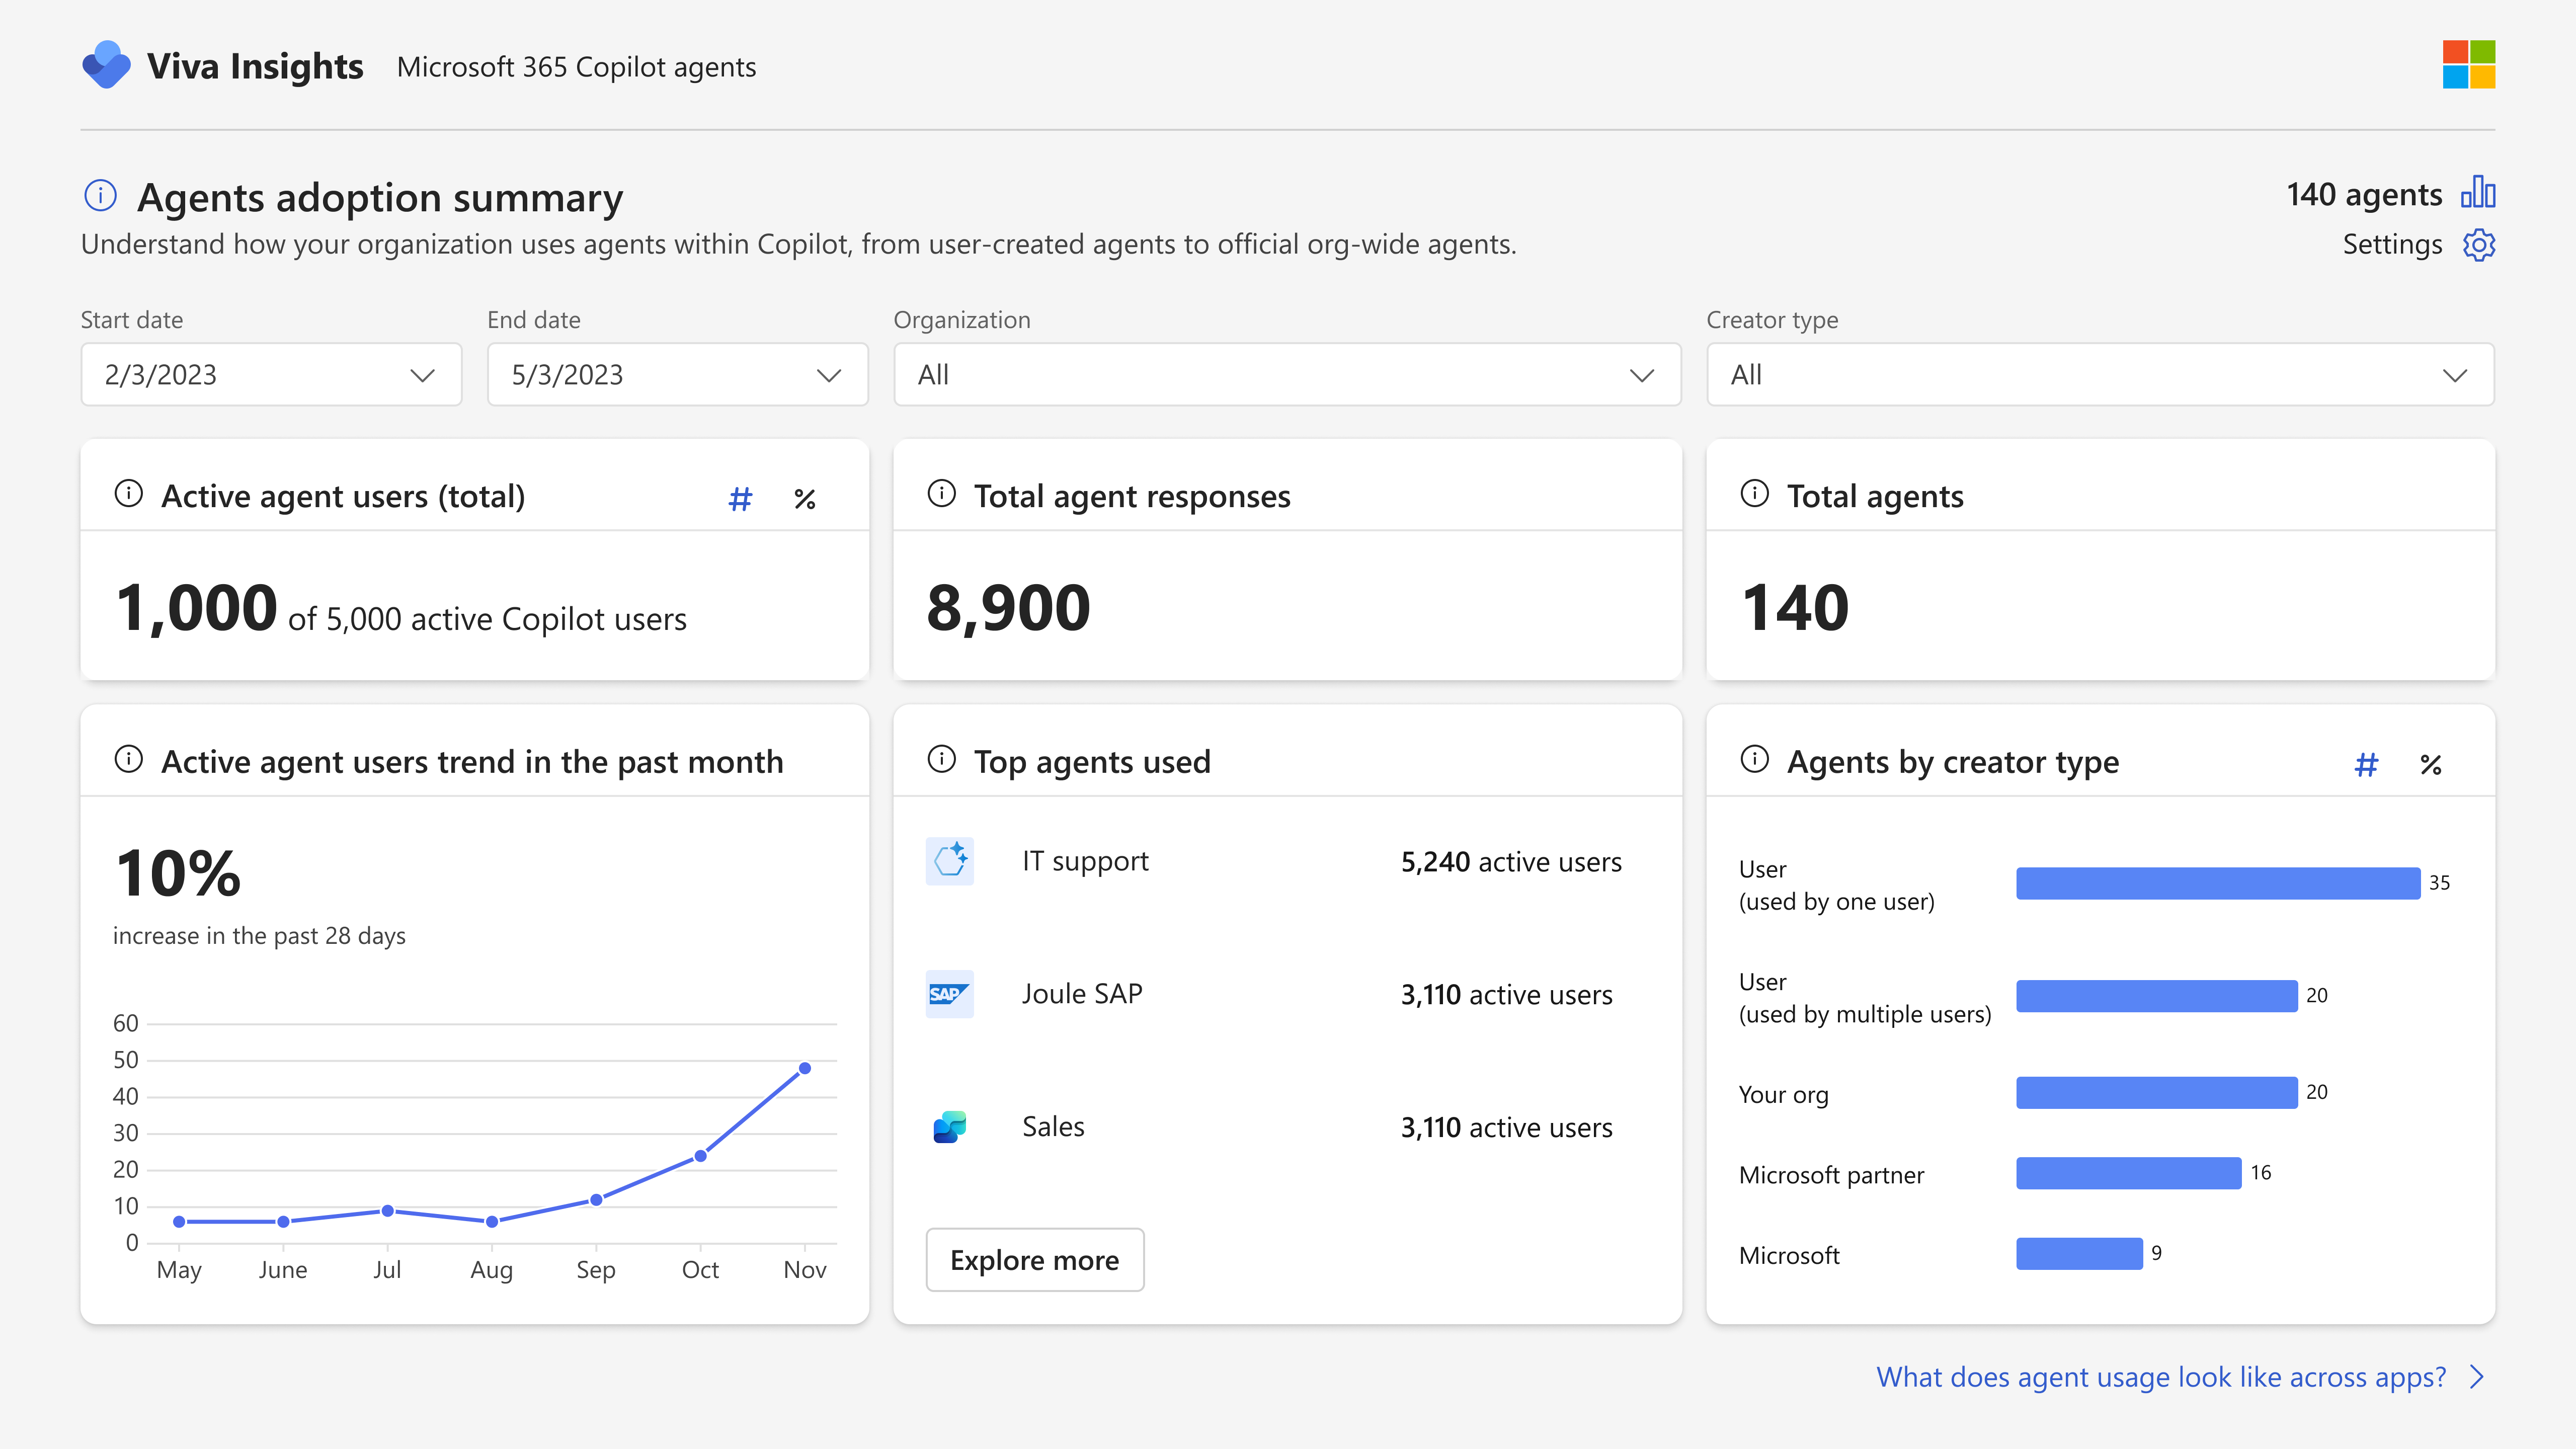
Task: Click the Microsoft four-square logo
Action: 2469,65
